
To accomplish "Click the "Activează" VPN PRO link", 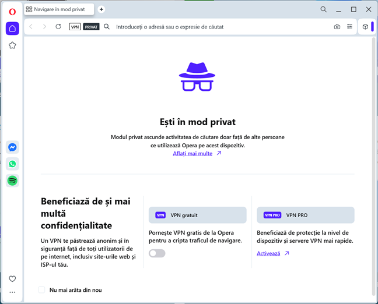I will 269,253.
